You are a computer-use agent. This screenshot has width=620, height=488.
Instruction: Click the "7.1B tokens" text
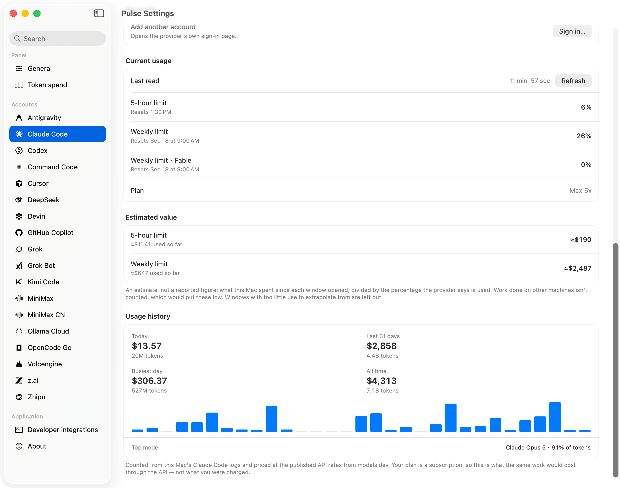tap(382, 391)
